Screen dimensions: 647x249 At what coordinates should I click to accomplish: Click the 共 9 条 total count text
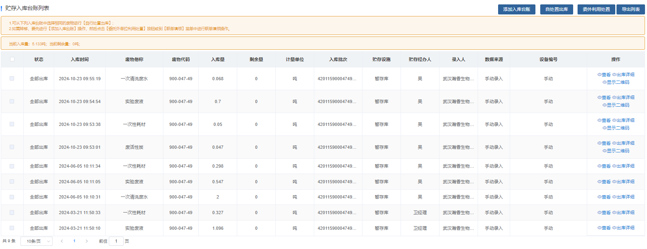(9, 241)
